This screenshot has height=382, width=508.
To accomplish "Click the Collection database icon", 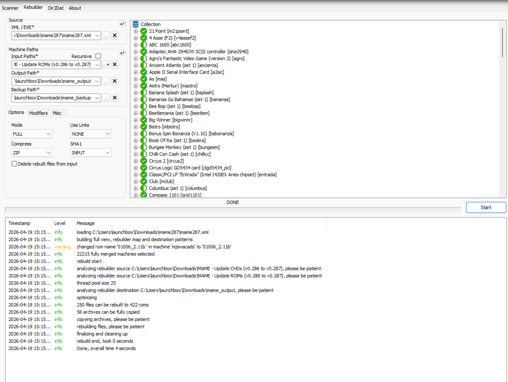I will tap(136, 24).
